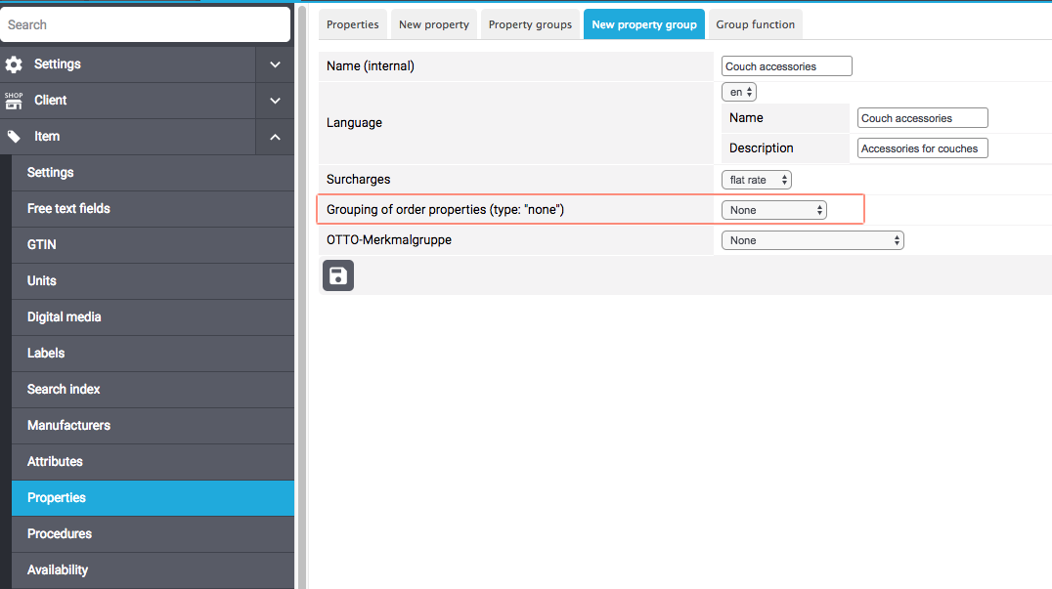Viewport: 1052px width, 589px height.
Task: Open the Surcharges flat rate dropdown
Action: point(756,180)
